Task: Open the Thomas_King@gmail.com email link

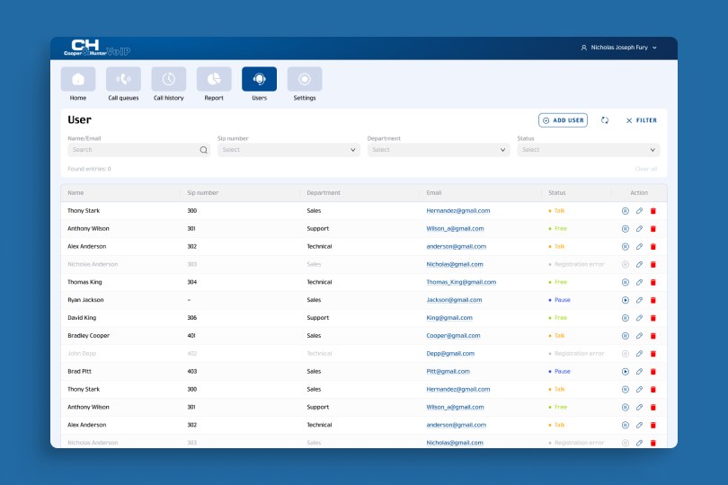Action: (x=461, y=282)
